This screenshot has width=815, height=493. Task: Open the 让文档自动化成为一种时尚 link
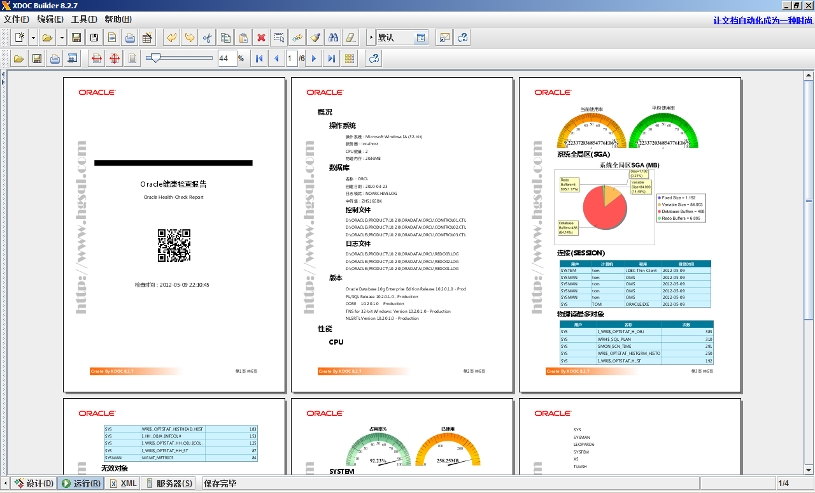tap(763, 19)
